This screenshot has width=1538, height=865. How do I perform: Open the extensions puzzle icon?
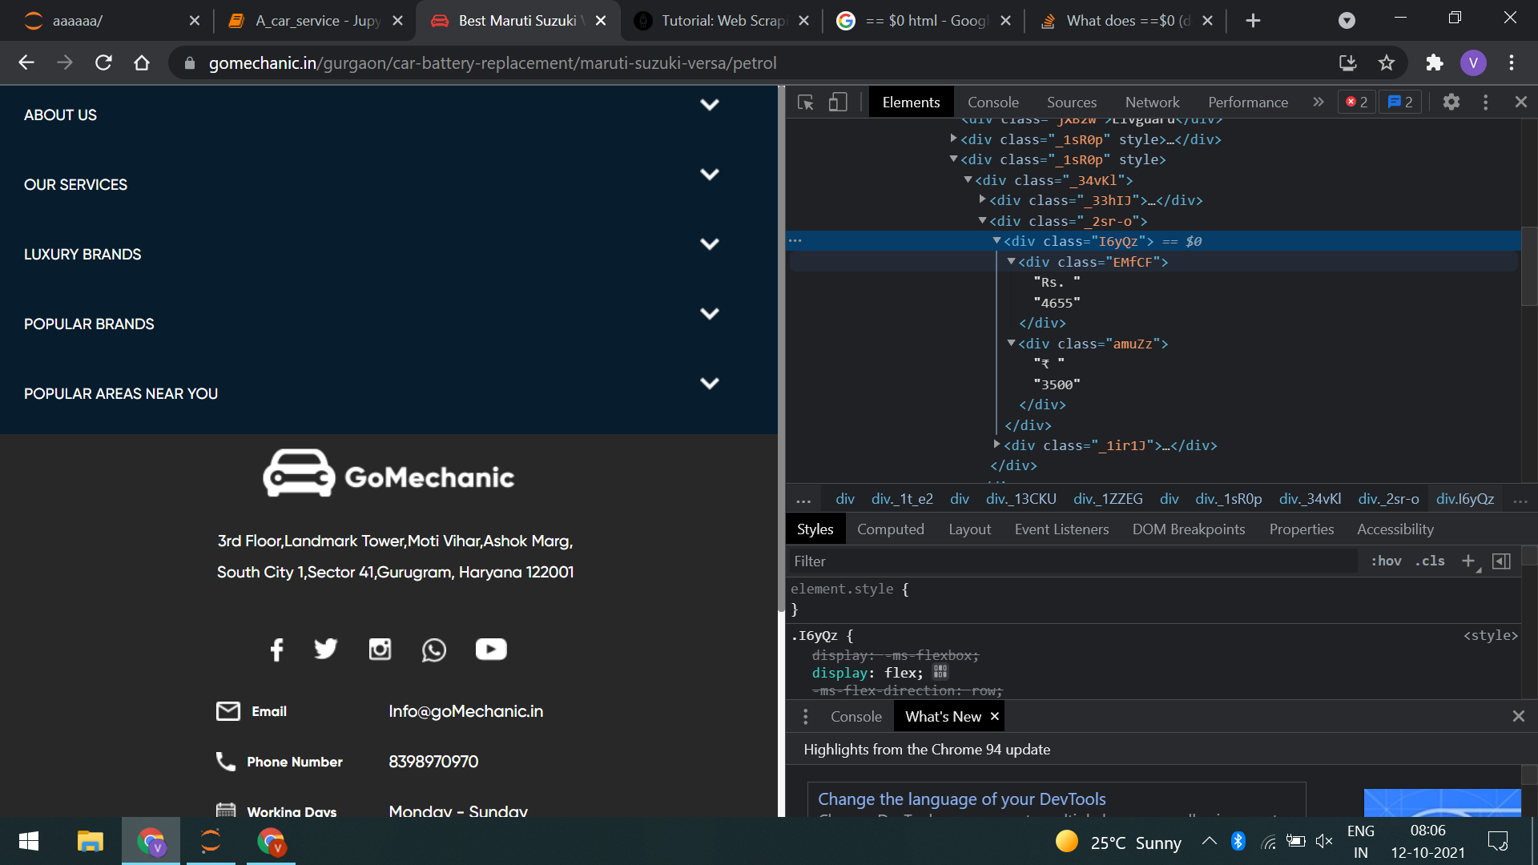1435,62
